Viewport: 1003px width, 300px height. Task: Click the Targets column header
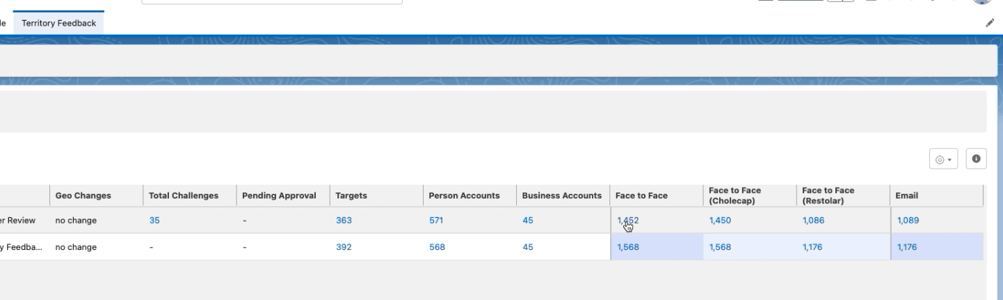(x=351, y=196)
